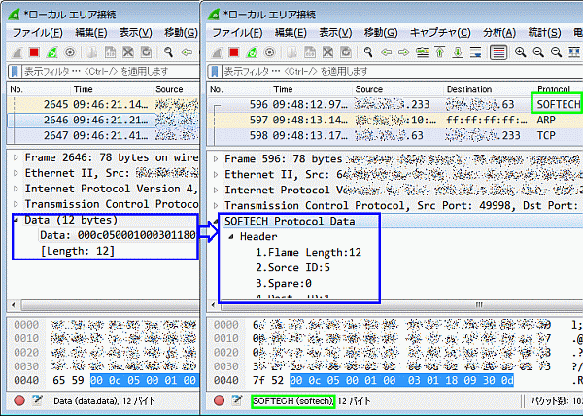Screen dimensions: 583x416
Task: Go to previous packet with left green arrow
Action: click(x=388, y=52)
